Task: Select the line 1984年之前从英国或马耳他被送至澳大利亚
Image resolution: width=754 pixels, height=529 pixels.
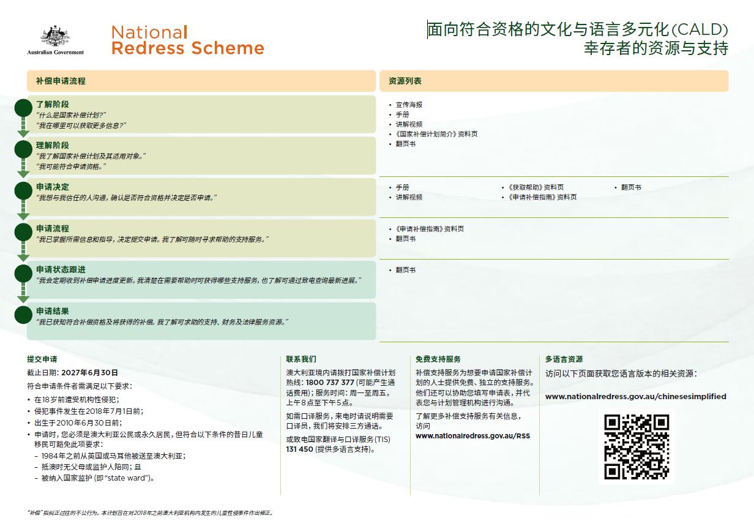Action: point(114,456)
